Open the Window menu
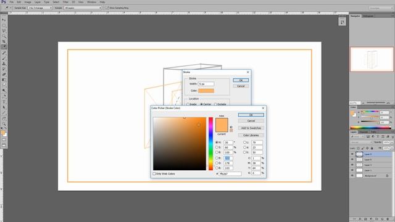The height and width of the screenshot is (222, 395). (91, 2)
